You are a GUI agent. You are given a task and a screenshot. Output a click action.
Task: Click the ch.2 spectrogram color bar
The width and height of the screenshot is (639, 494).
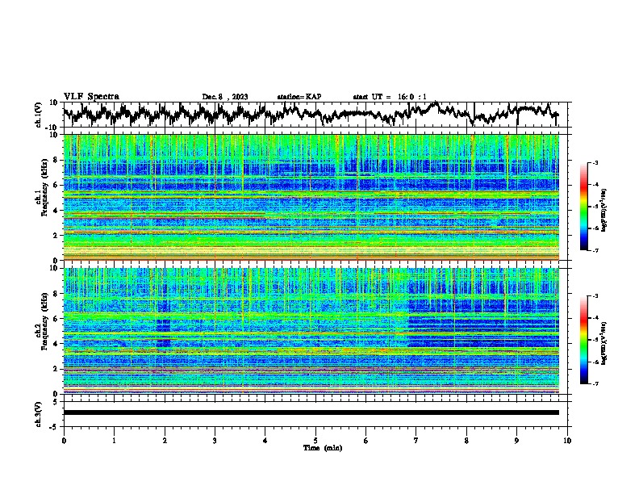pos(583,340)
